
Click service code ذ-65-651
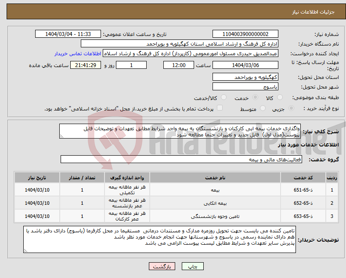303,190
